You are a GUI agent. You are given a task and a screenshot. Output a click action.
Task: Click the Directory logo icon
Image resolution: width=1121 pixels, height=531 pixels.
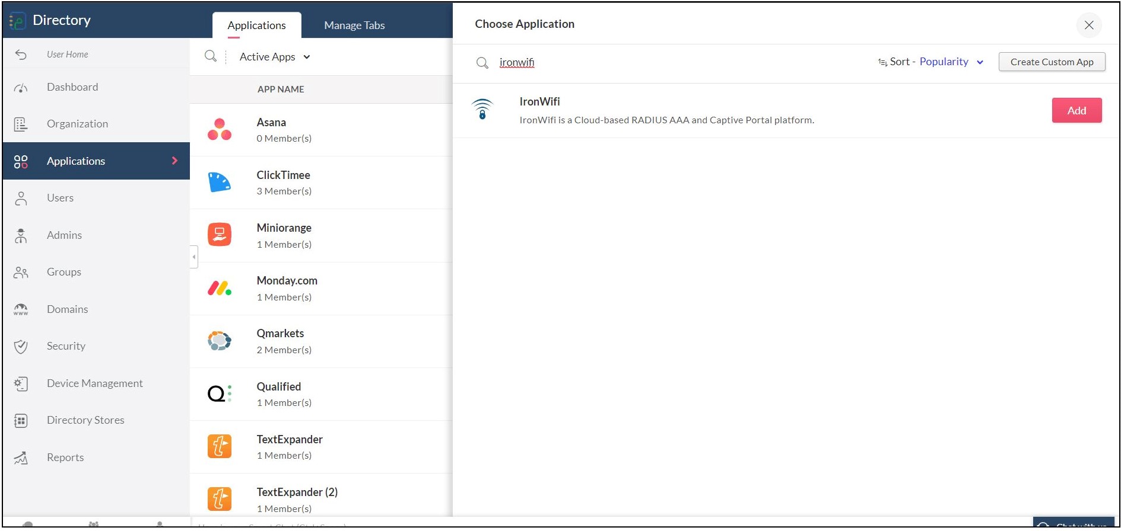[17, 21]
